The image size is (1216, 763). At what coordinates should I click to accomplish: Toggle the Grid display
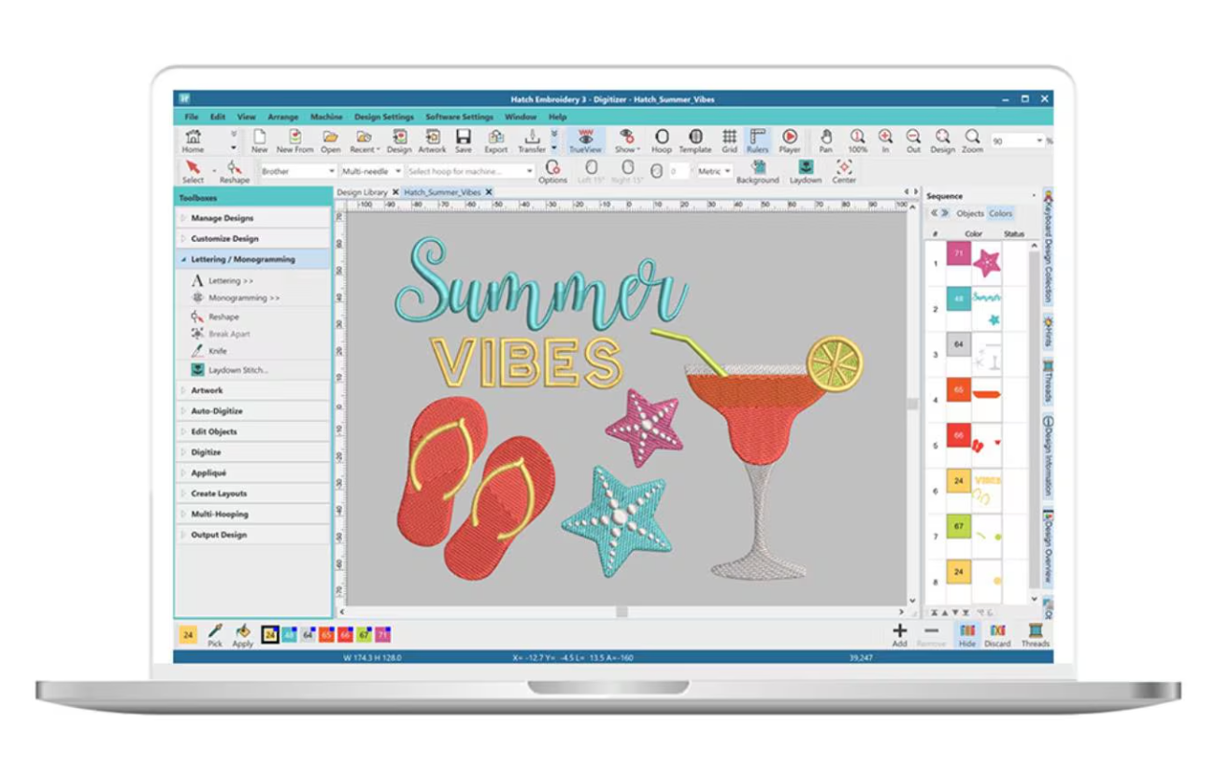[x=729, y=141]
